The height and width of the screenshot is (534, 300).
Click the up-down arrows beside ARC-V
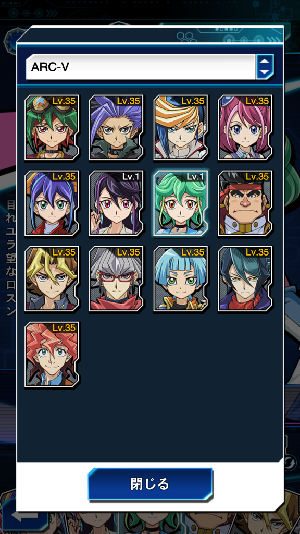click(265, 67)
